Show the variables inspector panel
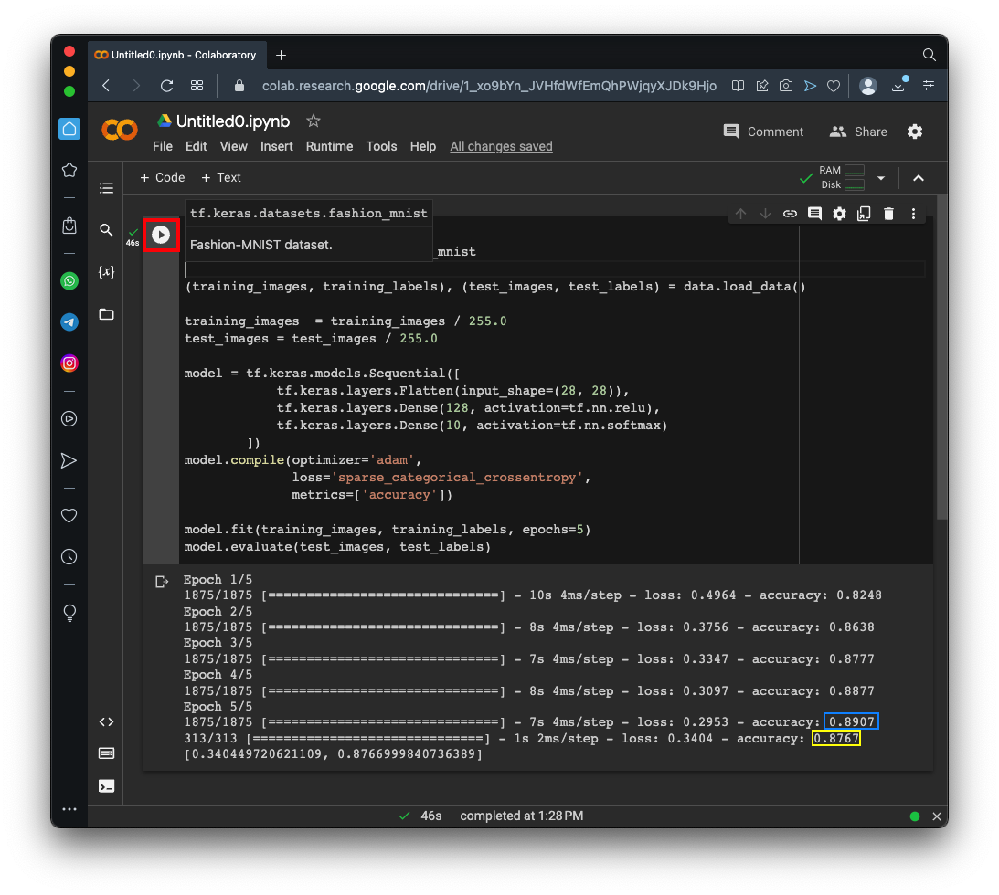This screenshot has width=999, height=895. (107, 272)
